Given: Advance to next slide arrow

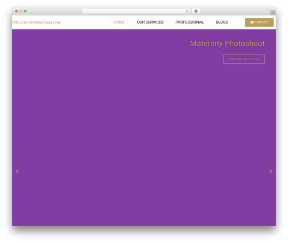Looking at the screenshot, I should click(x=271, y=171).
